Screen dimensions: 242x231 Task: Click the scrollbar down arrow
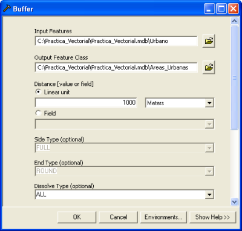click(x=234, y=202)
